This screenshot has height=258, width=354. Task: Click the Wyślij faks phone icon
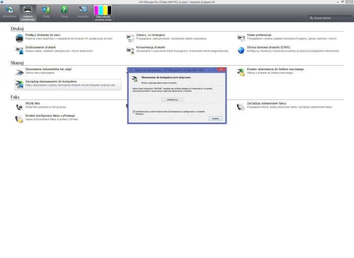pos(19,107)
